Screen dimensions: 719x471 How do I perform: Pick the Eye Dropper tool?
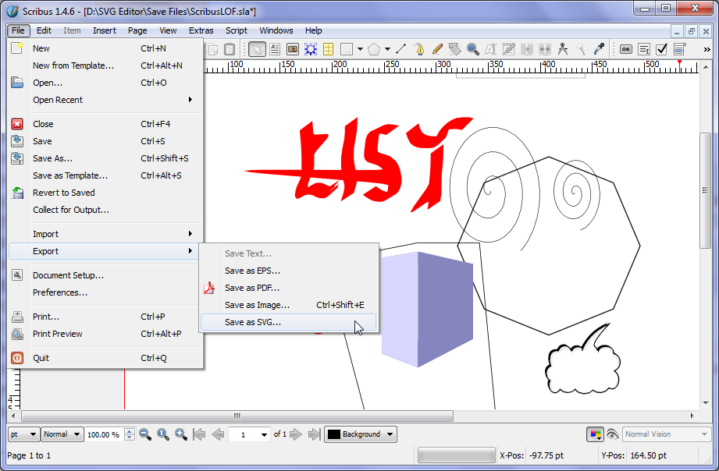600,49
